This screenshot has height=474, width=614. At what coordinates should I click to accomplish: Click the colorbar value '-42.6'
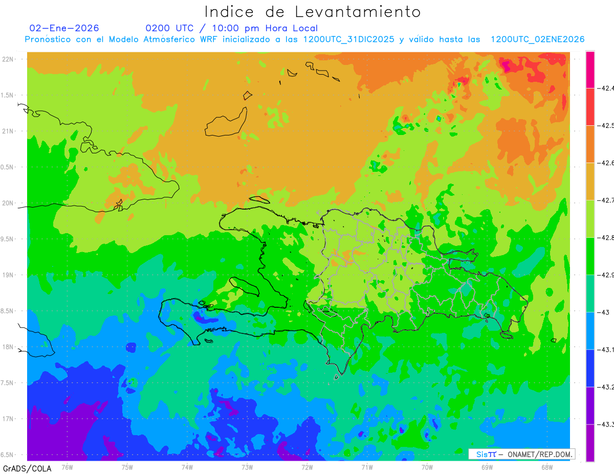pyautogui.click(x=606, y=163)
